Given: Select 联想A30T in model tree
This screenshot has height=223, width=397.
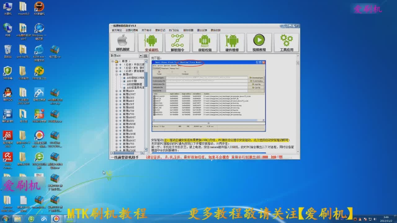Looking at the screenshot, I should [x=129, y=104].
